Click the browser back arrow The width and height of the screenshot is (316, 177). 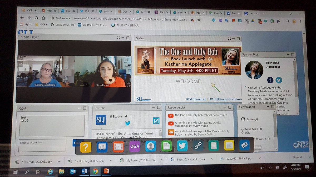coord(22,18)
